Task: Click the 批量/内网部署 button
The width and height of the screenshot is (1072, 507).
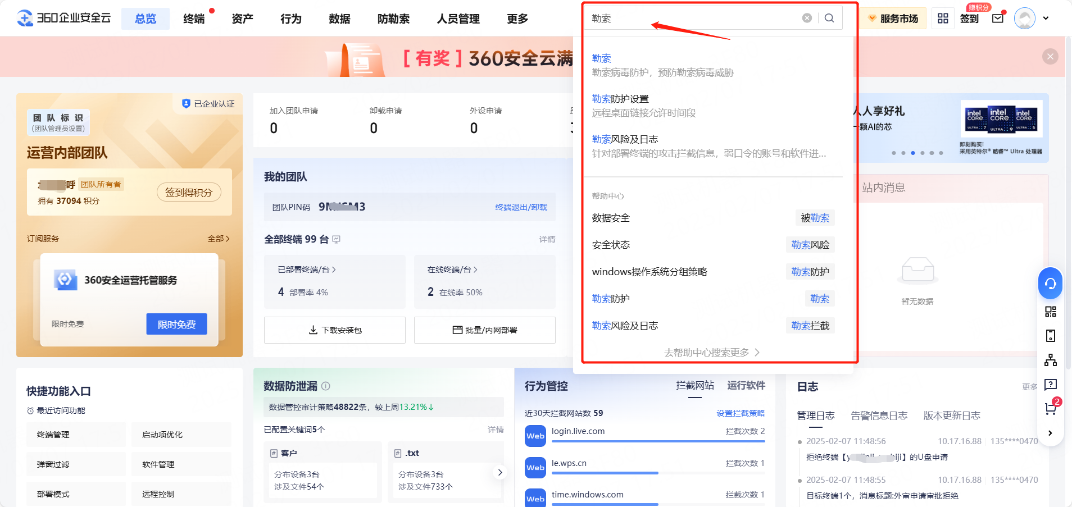Action: (485, 330)
